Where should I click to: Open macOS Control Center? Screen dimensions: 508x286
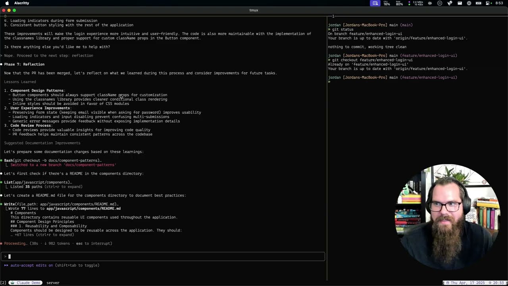(x=489, y=3)
